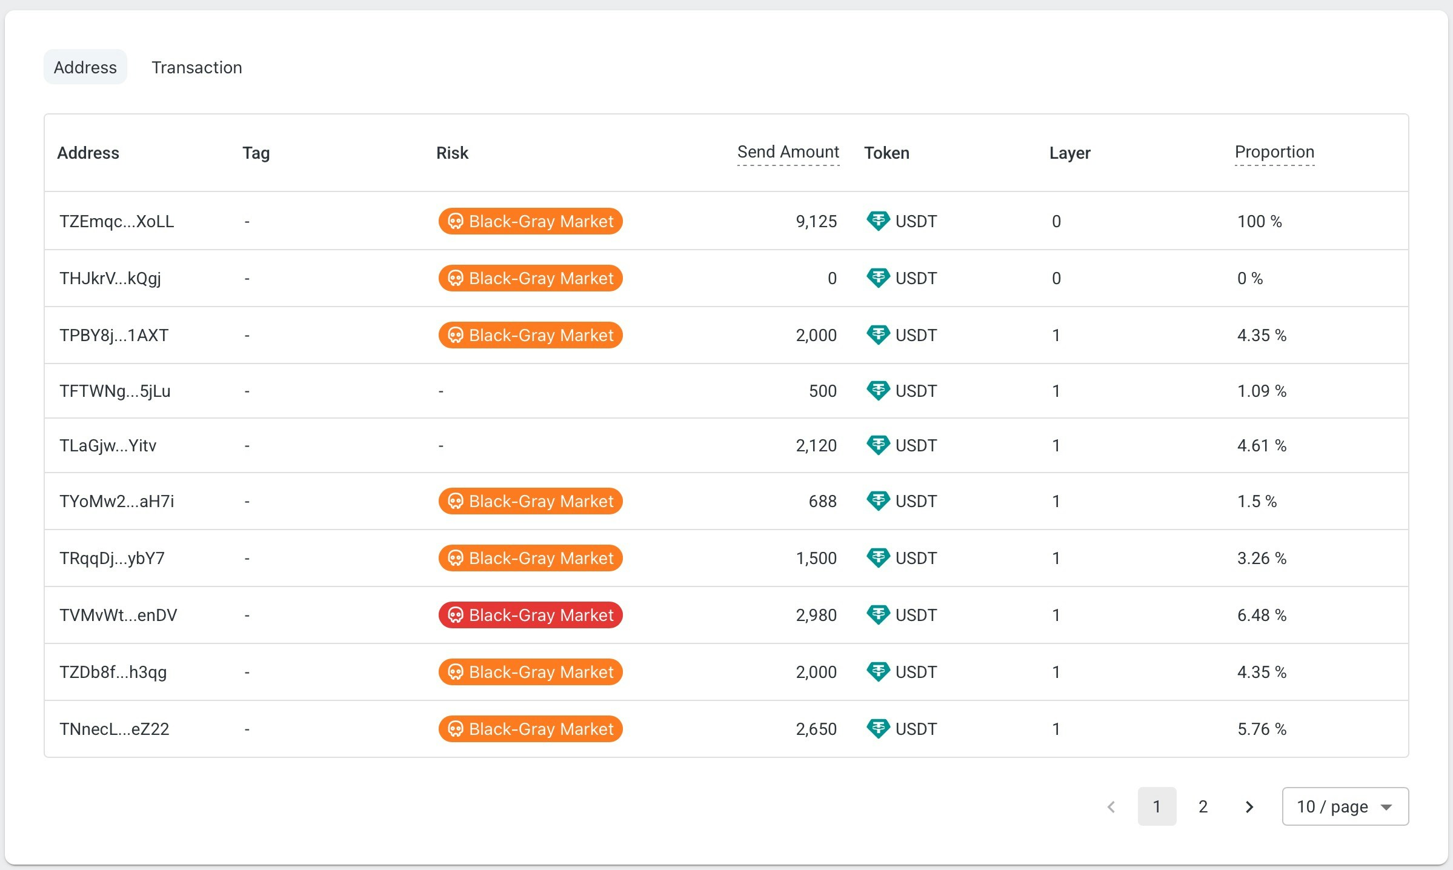Switch to the Transaction tab
Screen dimensions: 1453x870
coord(196,67)
